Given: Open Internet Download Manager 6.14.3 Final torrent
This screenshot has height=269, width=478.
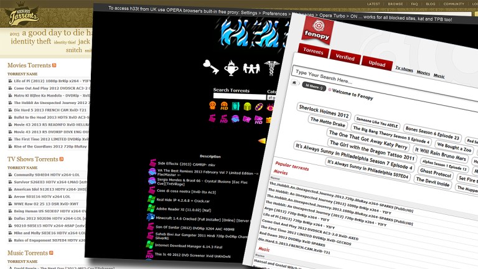Looking at the screenshot, I should pyautogui.click(x=189, y=246).
